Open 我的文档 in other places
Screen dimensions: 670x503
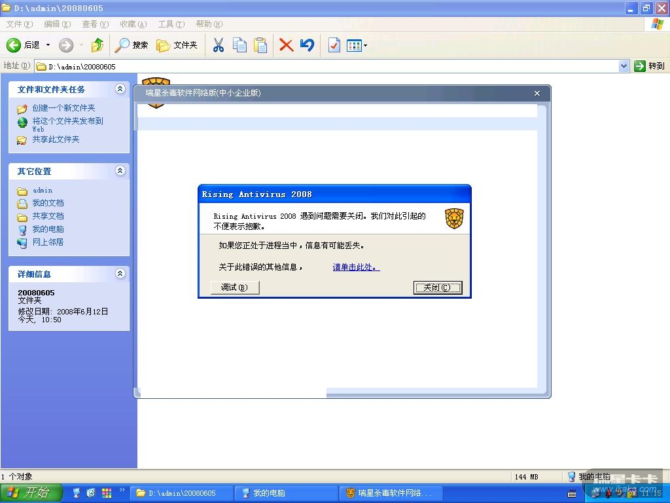point(48,203)
